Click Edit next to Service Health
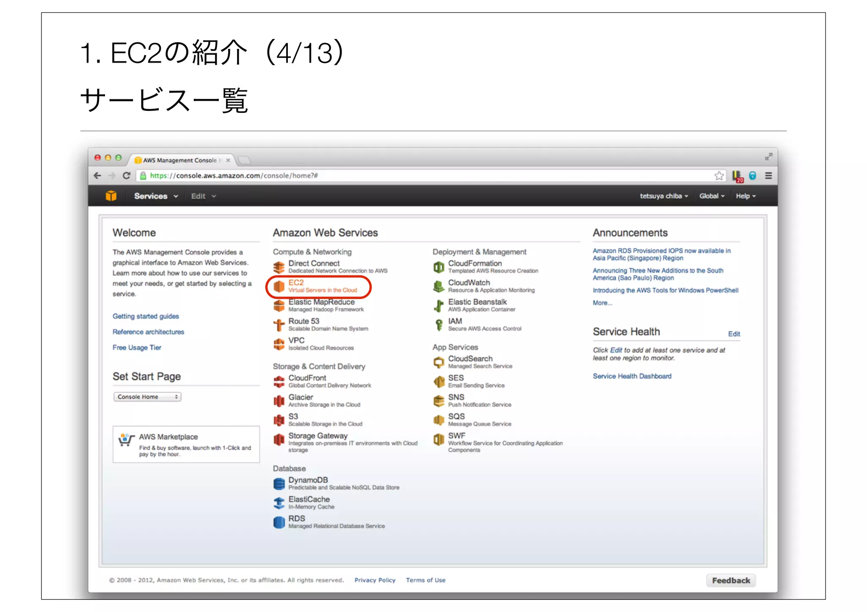 coord(734,334)
